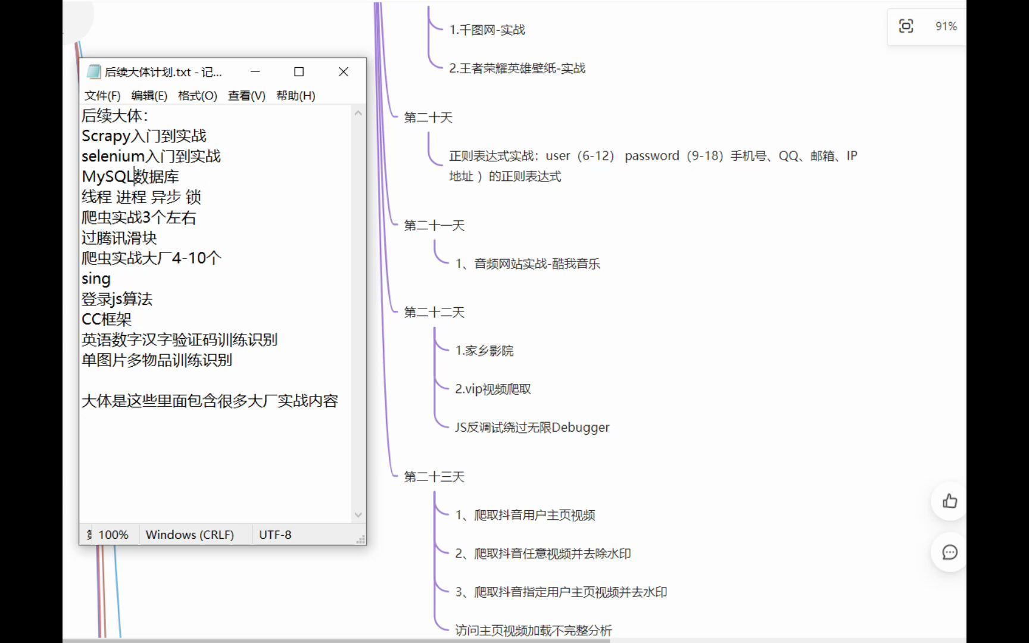This screenshot has height=643, width=1029.
Task: Click the thumbs-up like icon
Action: tap(949, 501)
